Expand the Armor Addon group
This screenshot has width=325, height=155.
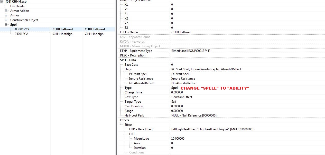click(x=6, y=11)
